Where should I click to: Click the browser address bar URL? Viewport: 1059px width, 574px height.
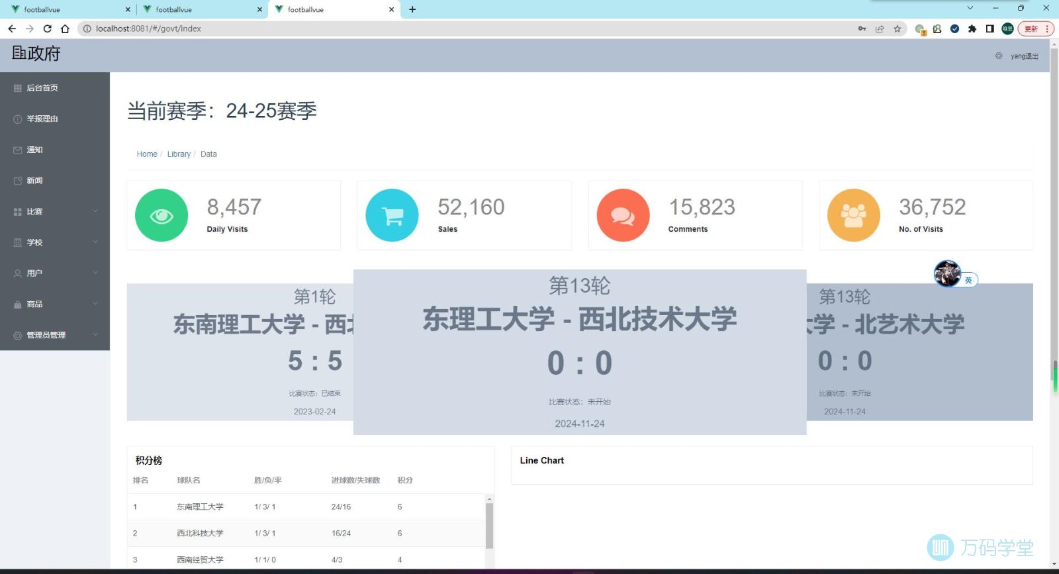point(148,28)
